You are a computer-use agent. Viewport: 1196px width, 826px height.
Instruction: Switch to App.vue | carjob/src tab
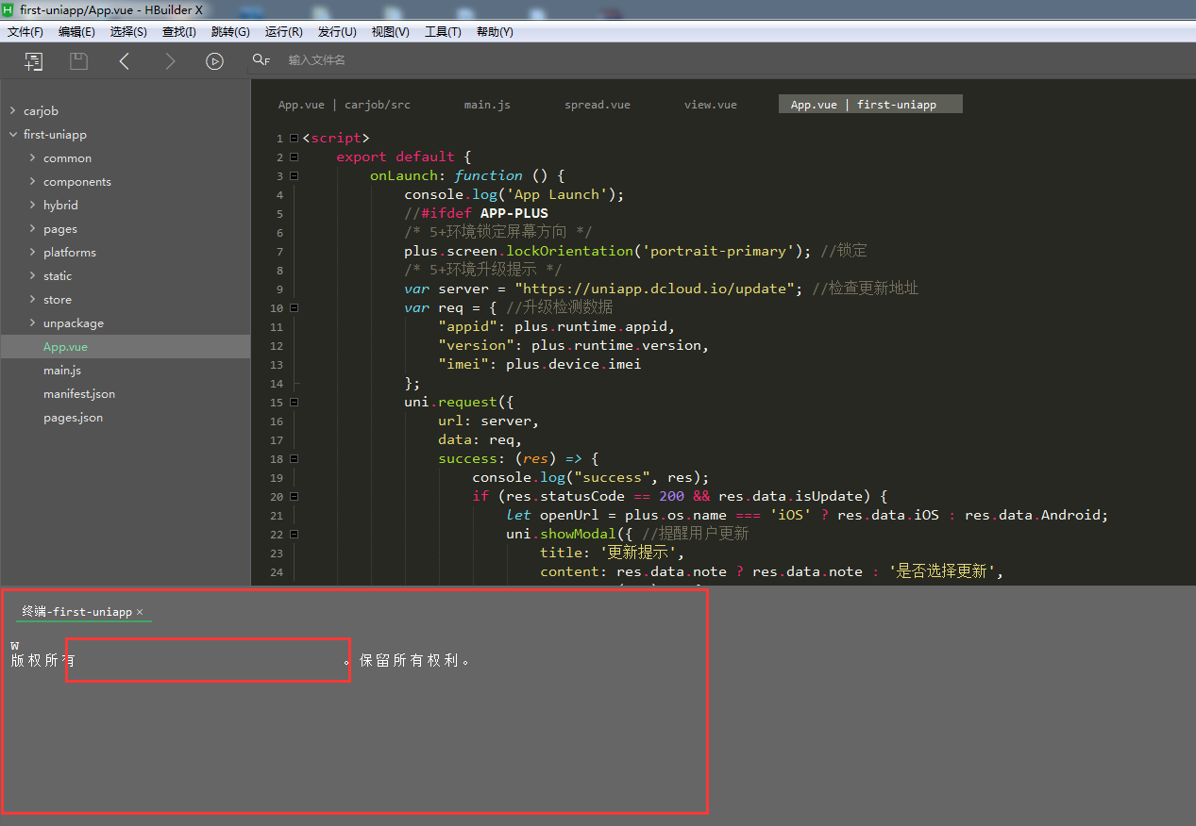[x=345, y=105]
